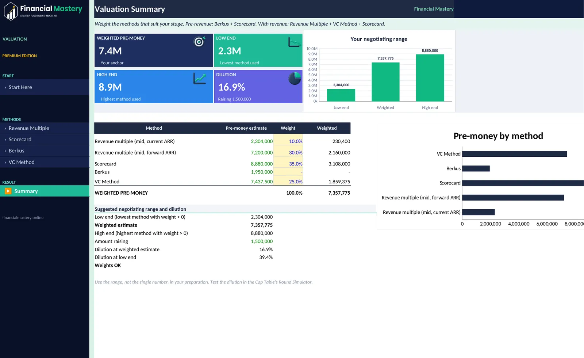Click the Method column header
This screenshot has width=584, height=358.
tap(154, 128)
